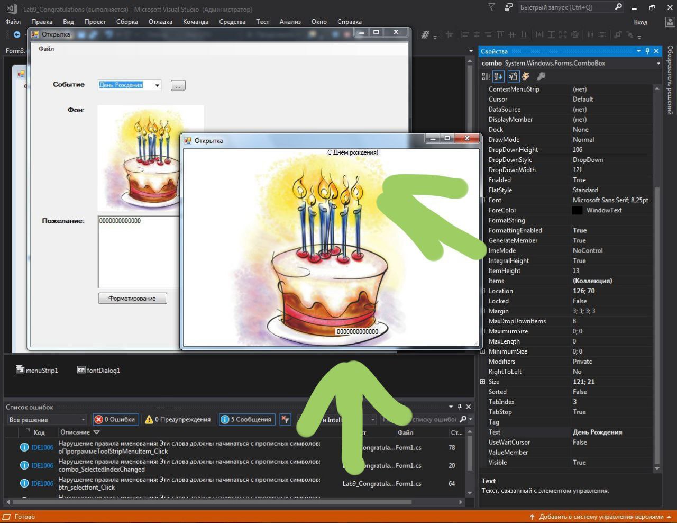Select menuStrip1 component in tray
Screen dimensions: 677x523
37,371
